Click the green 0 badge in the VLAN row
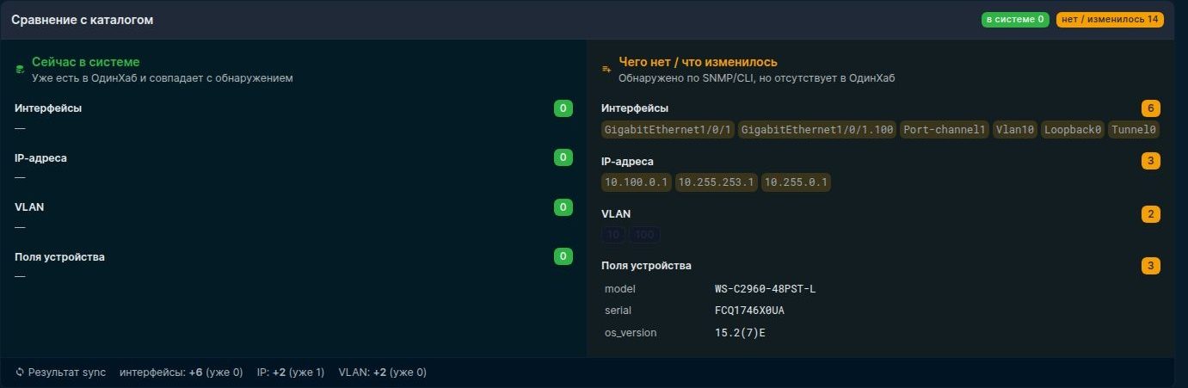Screen dimensions: 1188x388 click(563, 207)
